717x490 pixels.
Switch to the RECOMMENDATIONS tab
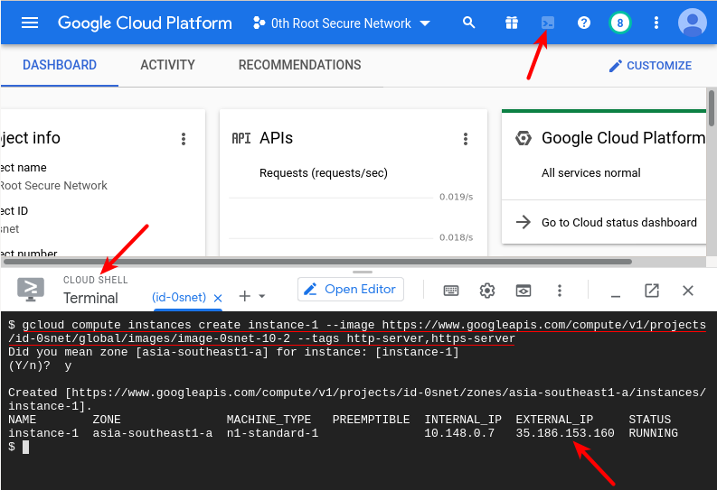[299, 65]
